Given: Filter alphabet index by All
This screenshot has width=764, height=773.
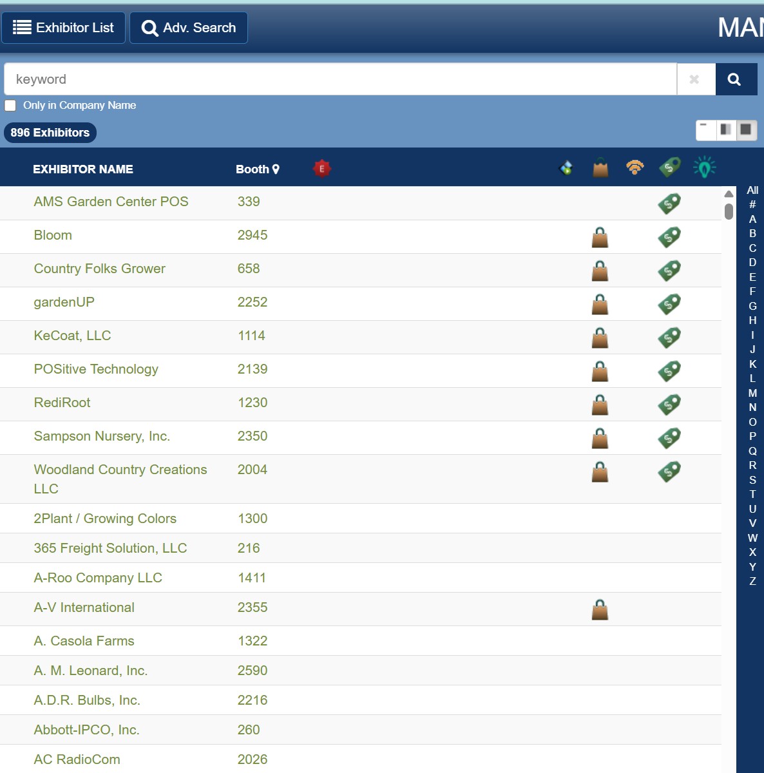Looking at the screenshot, I should click(752, 190).
